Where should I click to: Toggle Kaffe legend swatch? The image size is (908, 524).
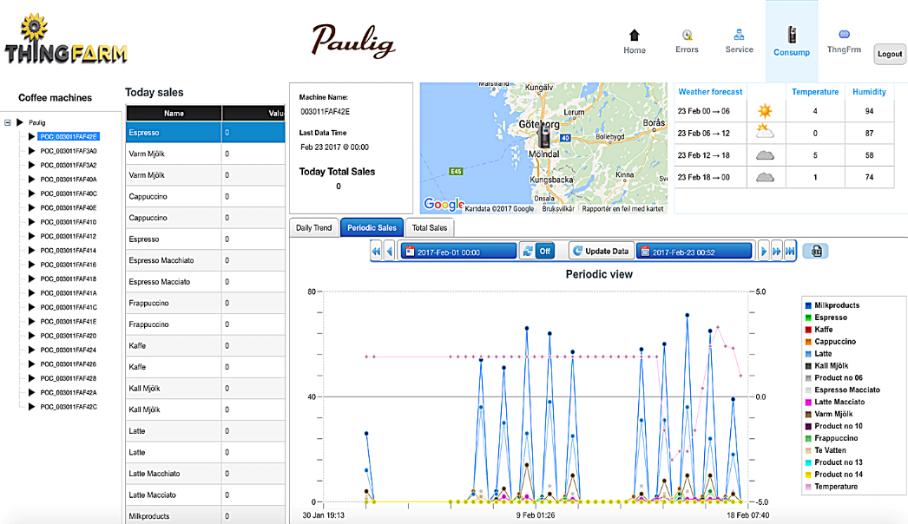808,330
